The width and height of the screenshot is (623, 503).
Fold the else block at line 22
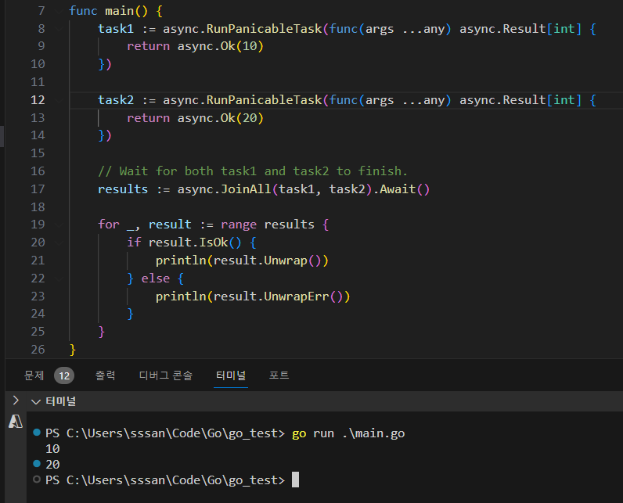[59, 278]
